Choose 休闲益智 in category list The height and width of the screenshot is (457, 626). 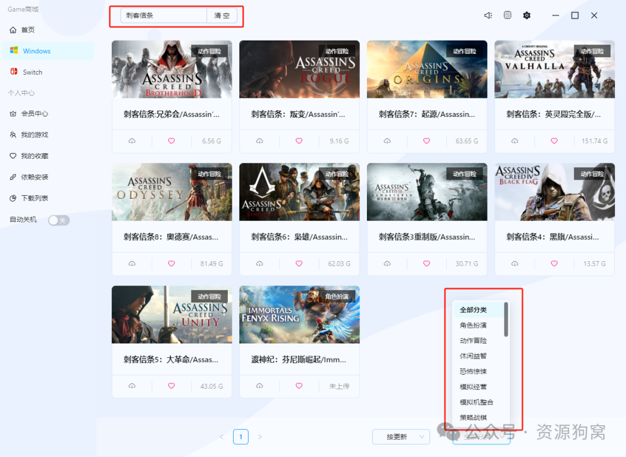(478, 356)
